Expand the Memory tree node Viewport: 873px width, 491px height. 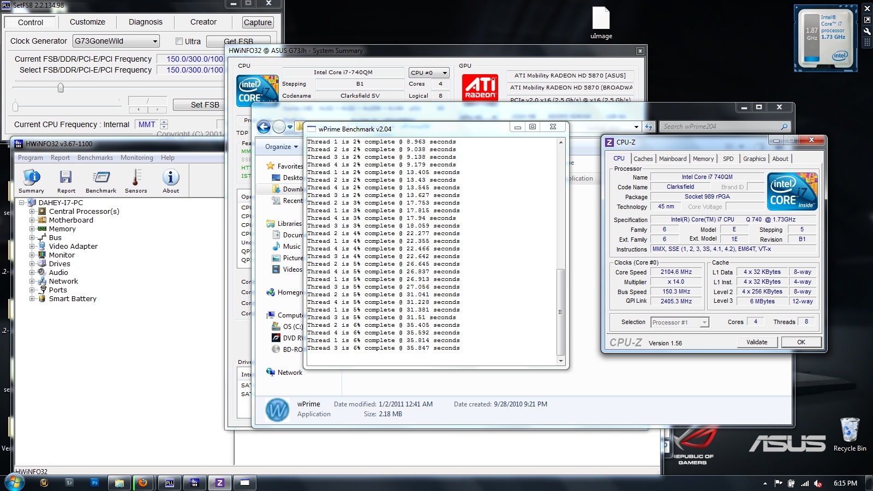click(x=32, y=229)
